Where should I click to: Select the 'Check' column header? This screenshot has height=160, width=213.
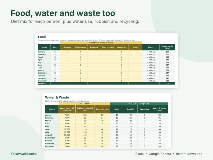[151, 47]
